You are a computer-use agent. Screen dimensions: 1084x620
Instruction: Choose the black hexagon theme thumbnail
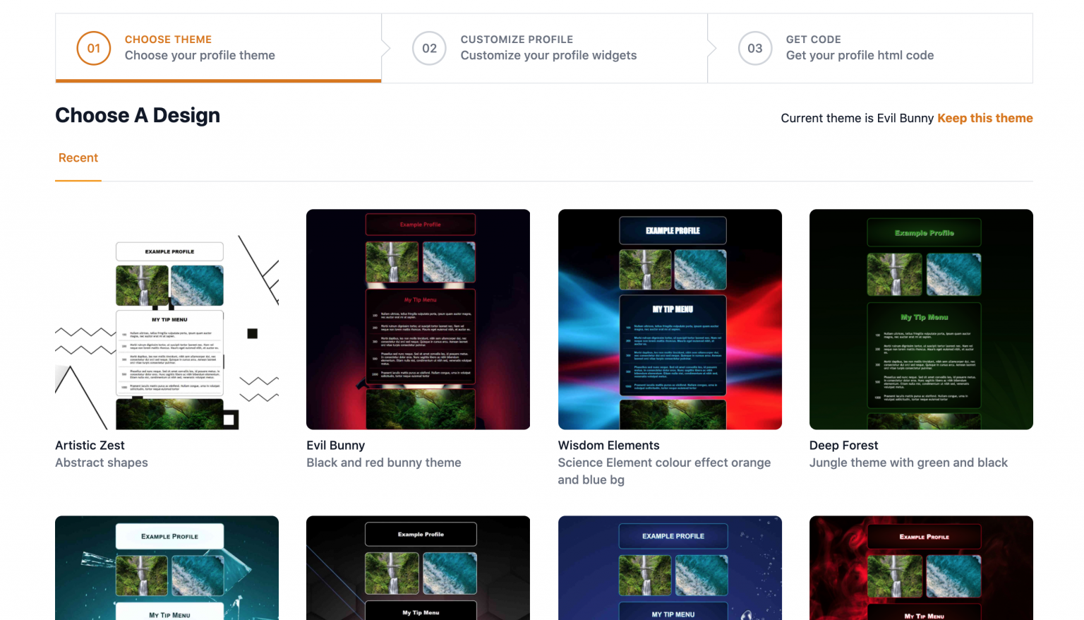pos(418,568)
